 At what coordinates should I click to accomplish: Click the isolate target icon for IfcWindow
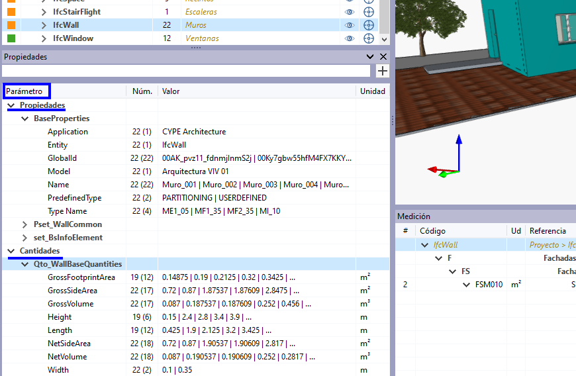pos(369,38)
